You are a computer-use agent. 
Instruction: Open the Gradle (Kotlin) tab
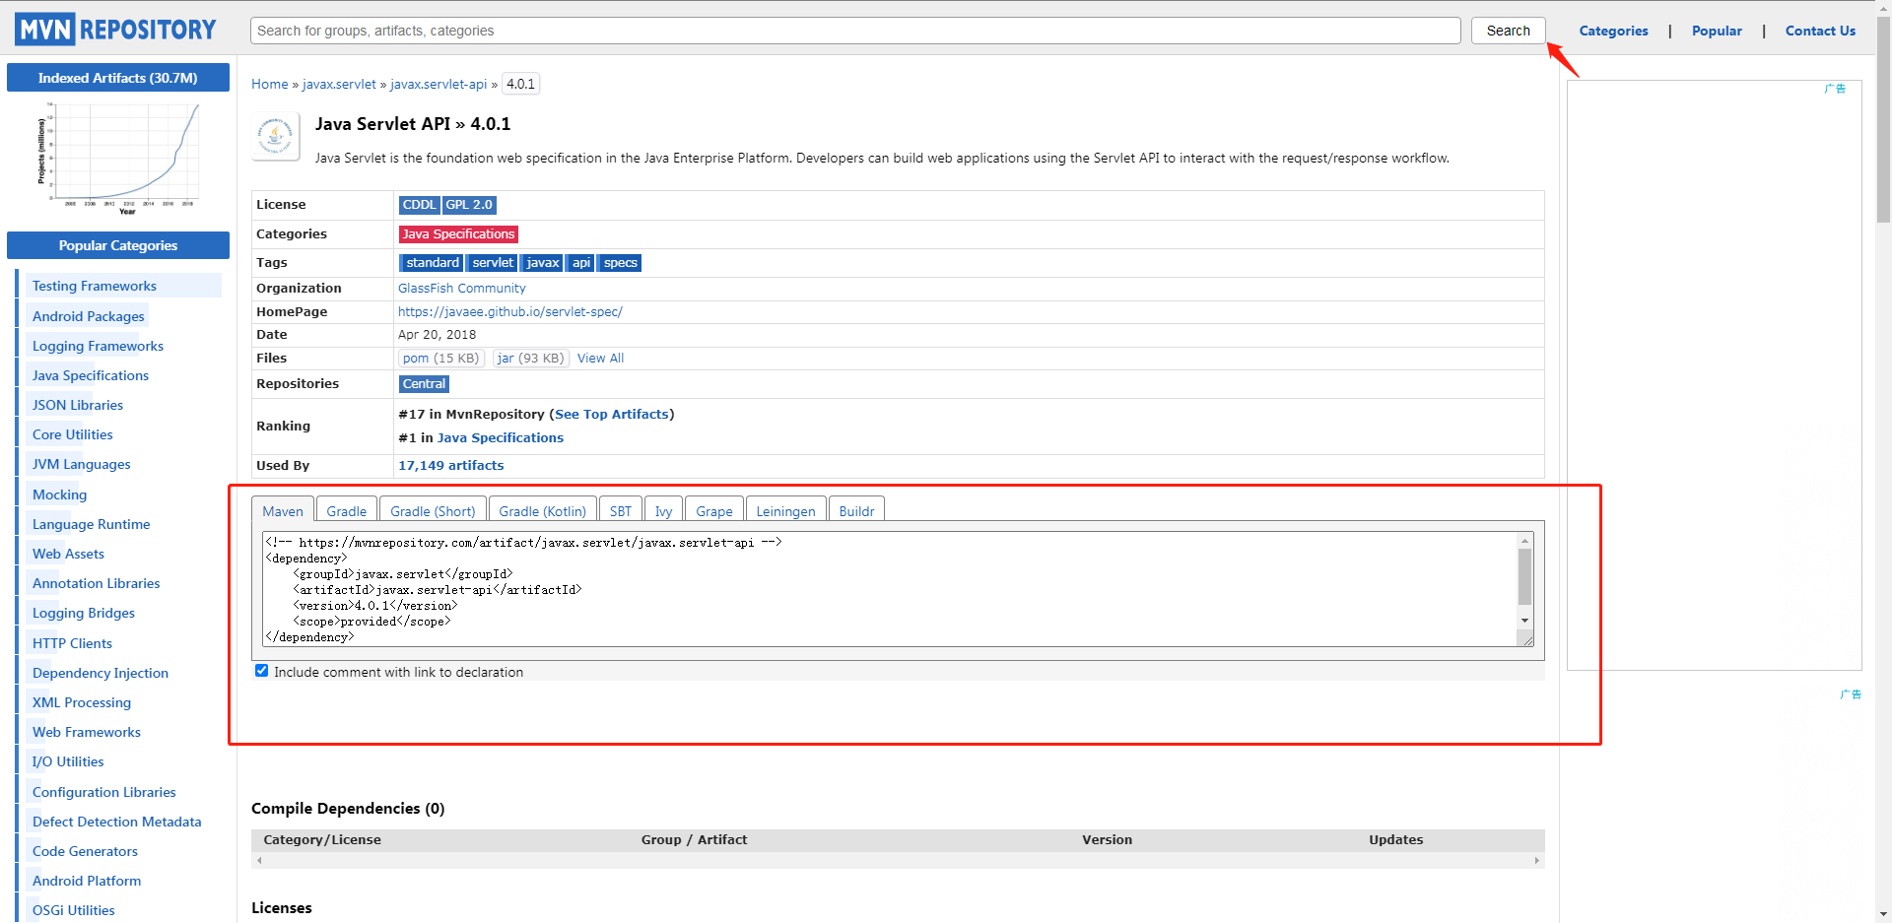click(543, 510)
